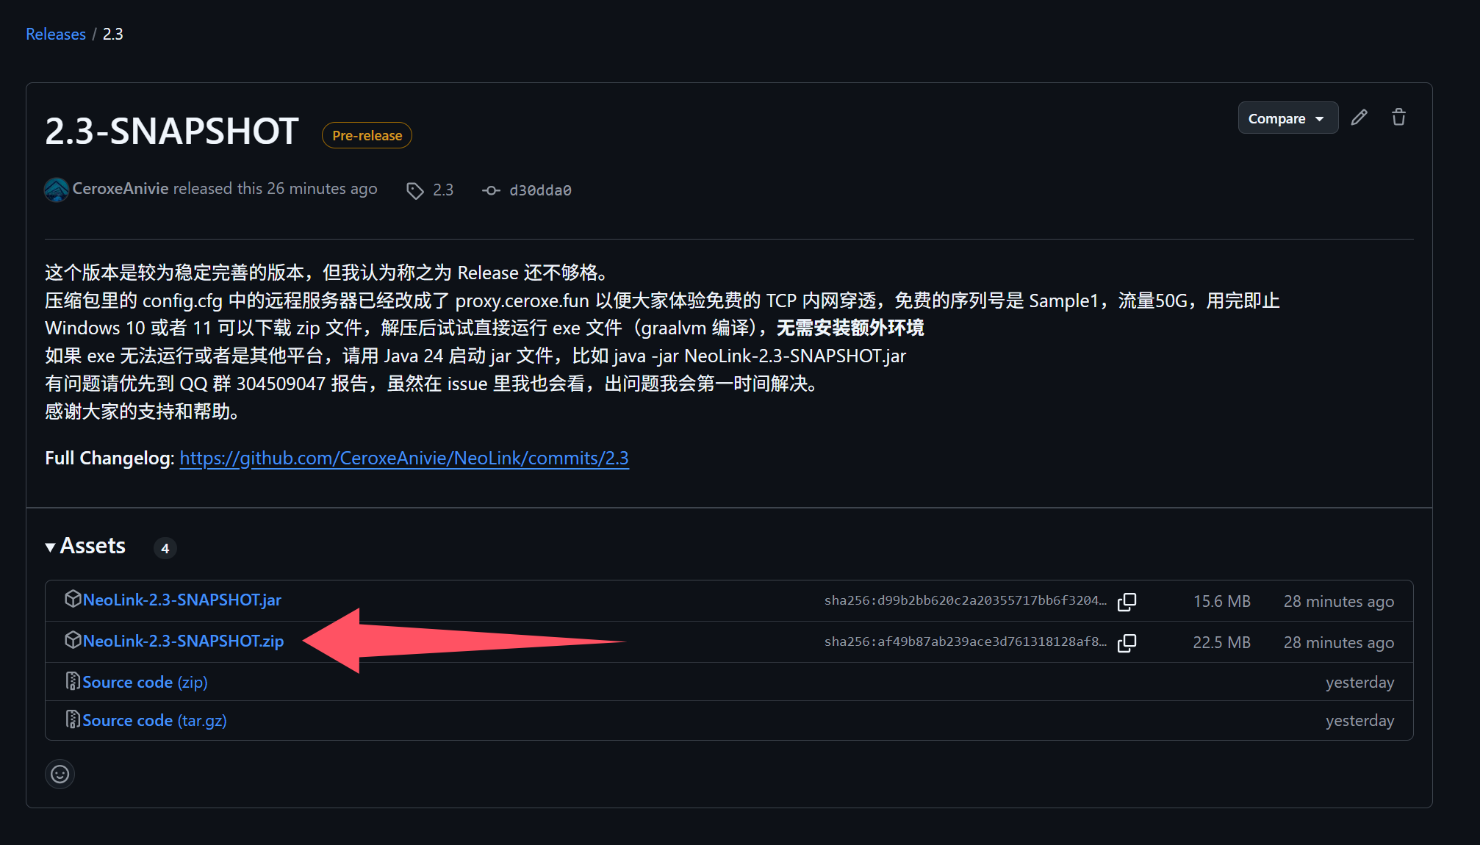
Task: Download Source code (tar.gz)
Action: coord(154,721)
